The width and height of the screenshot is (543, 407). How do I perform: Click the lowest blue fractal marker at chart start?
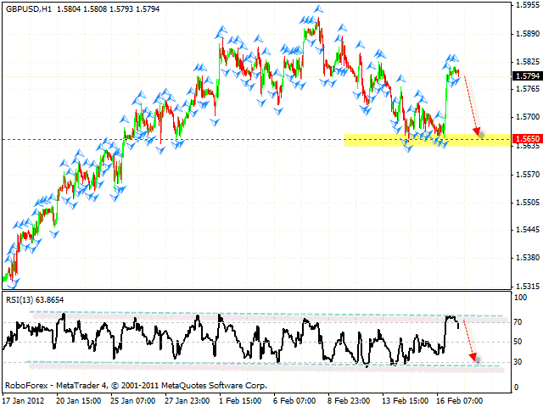[x=12, y=284]
